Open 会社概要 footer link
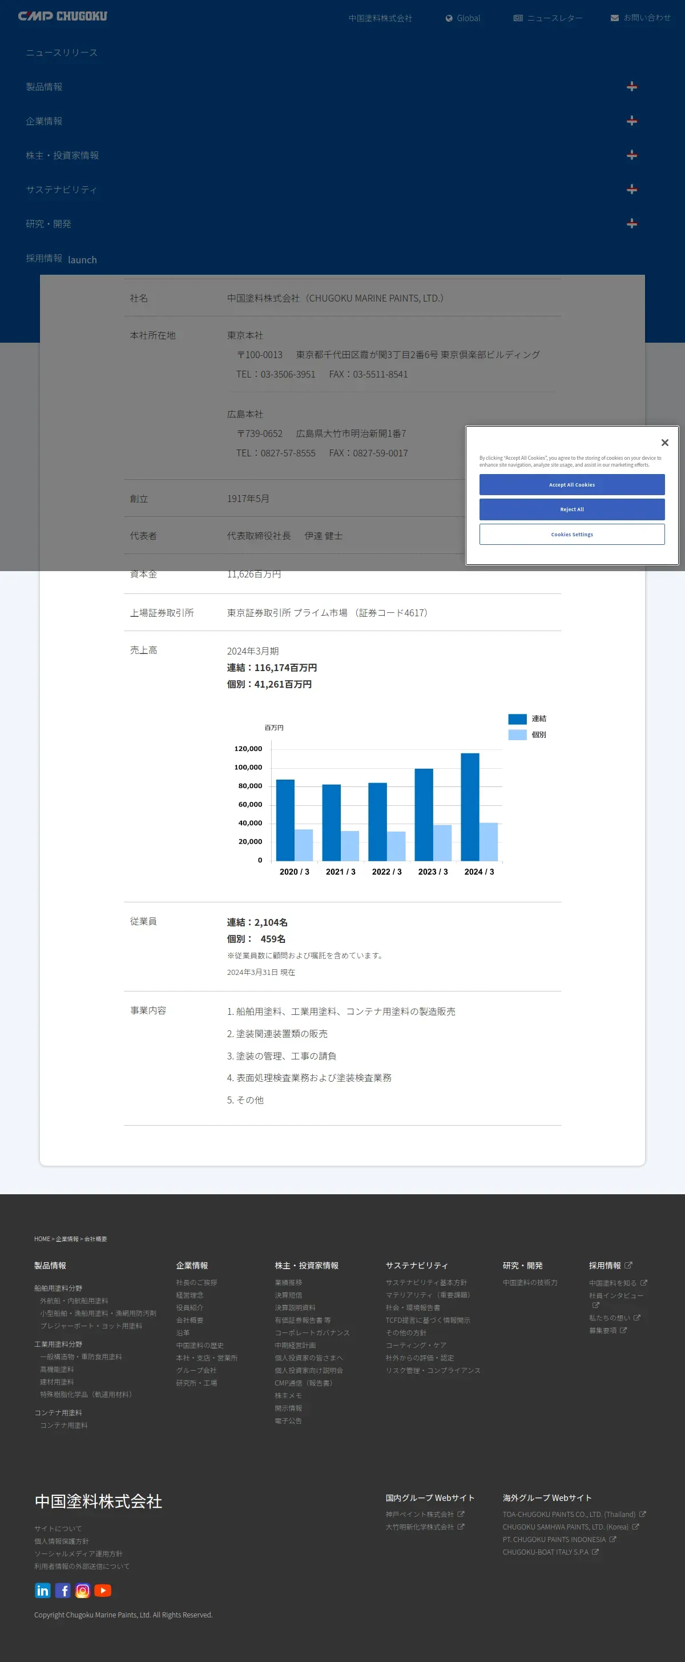The width and height of the screenshot is (685, 1662). point(190,1320)
